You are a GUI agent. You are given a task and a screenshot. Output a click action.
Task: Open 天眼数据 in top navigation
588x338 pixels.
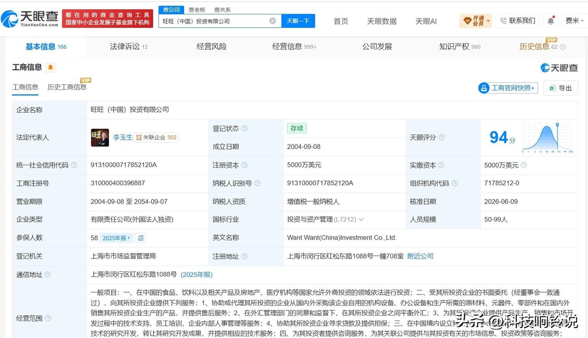(382, 21)
